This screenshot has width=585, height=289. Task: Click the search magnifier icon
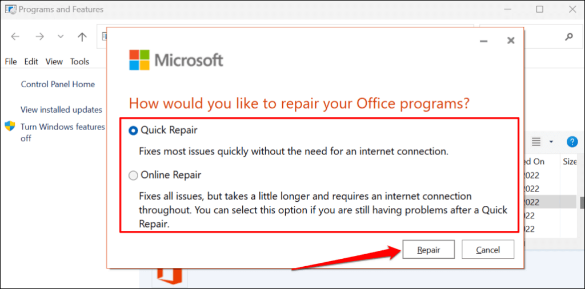tap(568, 37)
